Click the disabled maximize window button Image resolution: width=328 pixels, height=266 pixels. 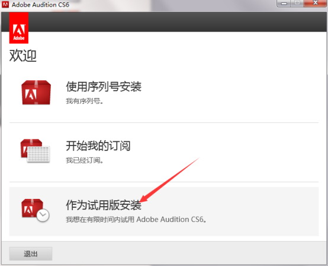click(297, 3)
